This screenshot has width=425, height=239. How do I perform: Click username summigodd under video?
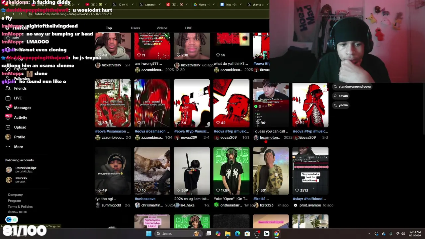[x=111, y=205]
